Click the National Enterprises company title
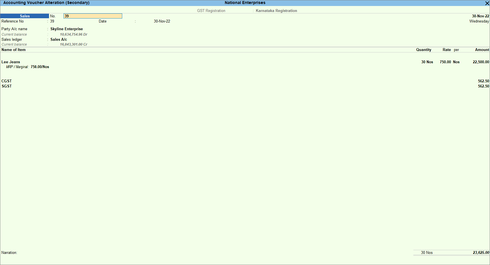 point(245,3)
